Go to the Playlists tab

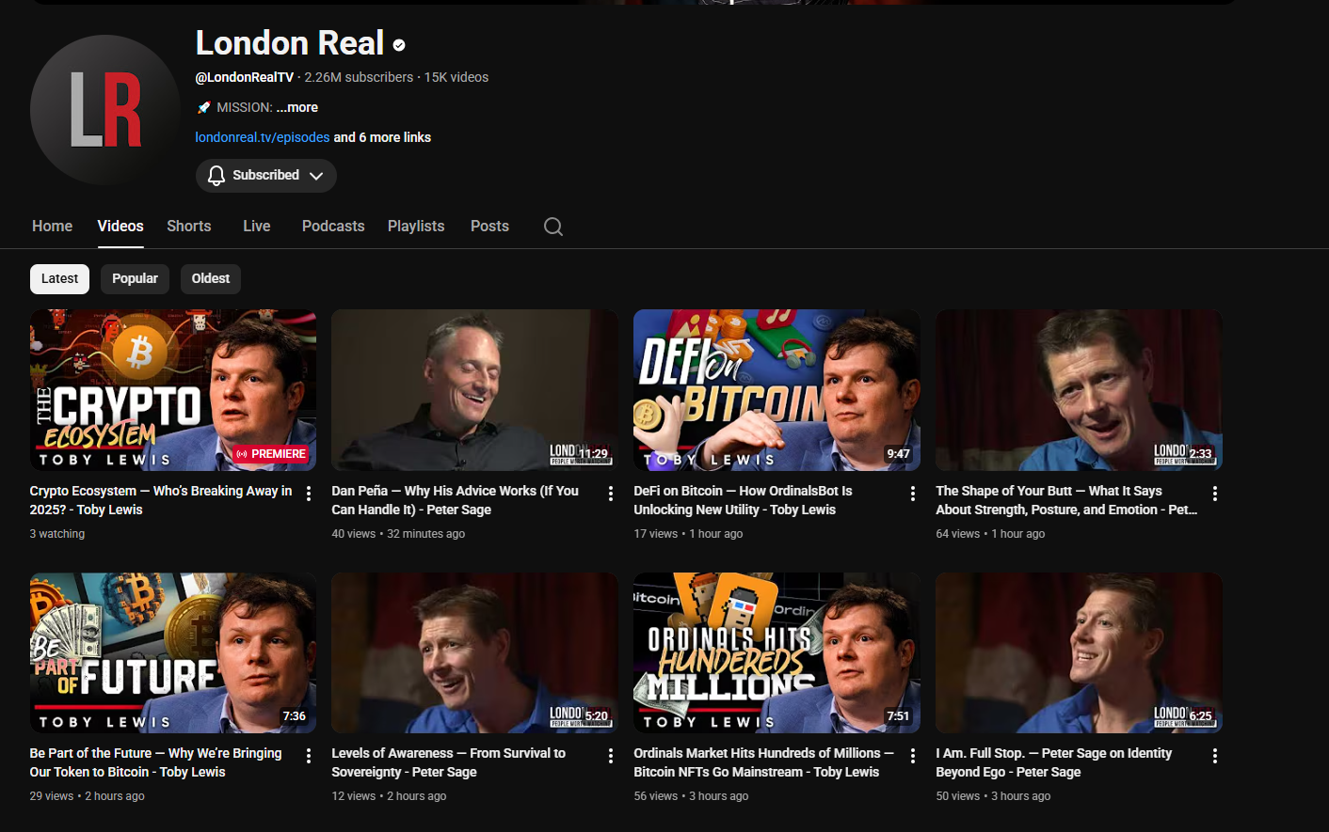pos(416,227)
